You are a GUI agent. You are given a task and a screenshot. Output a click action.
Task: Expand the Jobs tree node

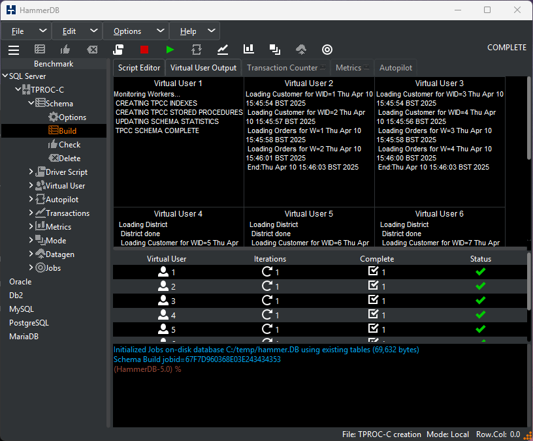[x=31, y=267]
